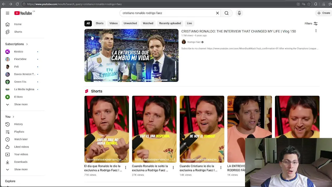Select the Videos filter chip

pyautogui.click(x=113, y=23)
